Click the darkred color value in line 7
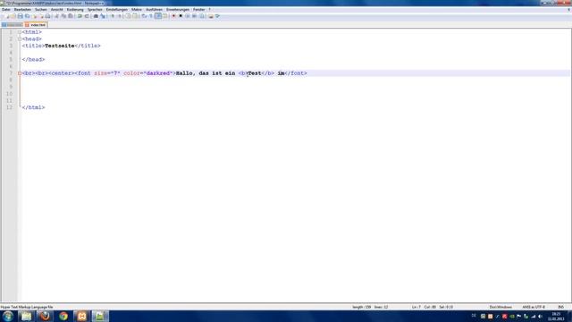Screen dimensions: 572x322 click(158, 73)
